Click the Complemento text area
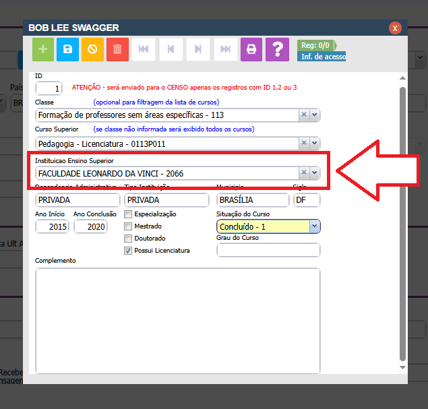428x409 pixels. coord(177,317)
